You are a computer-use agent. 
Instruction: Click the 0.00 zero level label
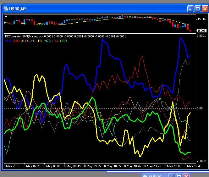(200, 108)
